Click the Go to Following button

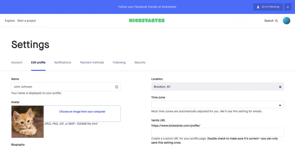tap(268, 7)
